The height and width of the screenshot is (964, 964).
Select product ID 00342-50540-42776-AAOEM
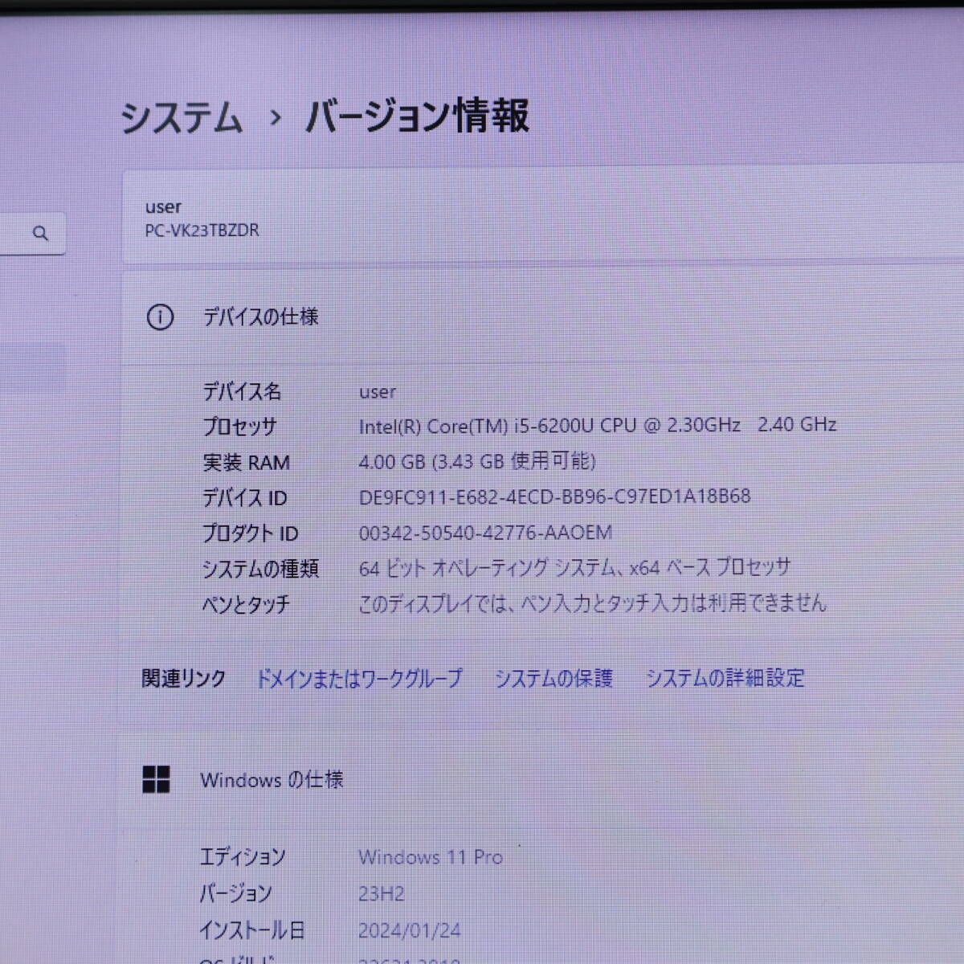[x=485, y=533]
